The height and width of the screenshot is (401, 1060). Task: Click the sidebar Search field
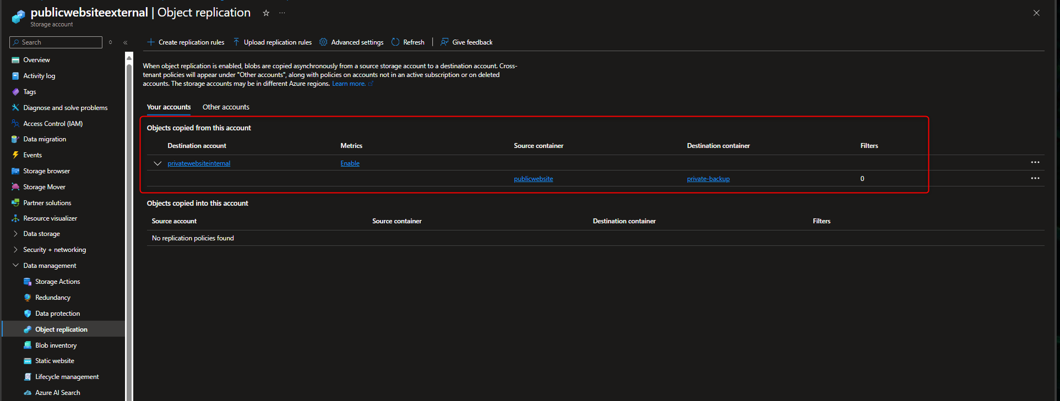pyautogui.click(x=56, y=42)
